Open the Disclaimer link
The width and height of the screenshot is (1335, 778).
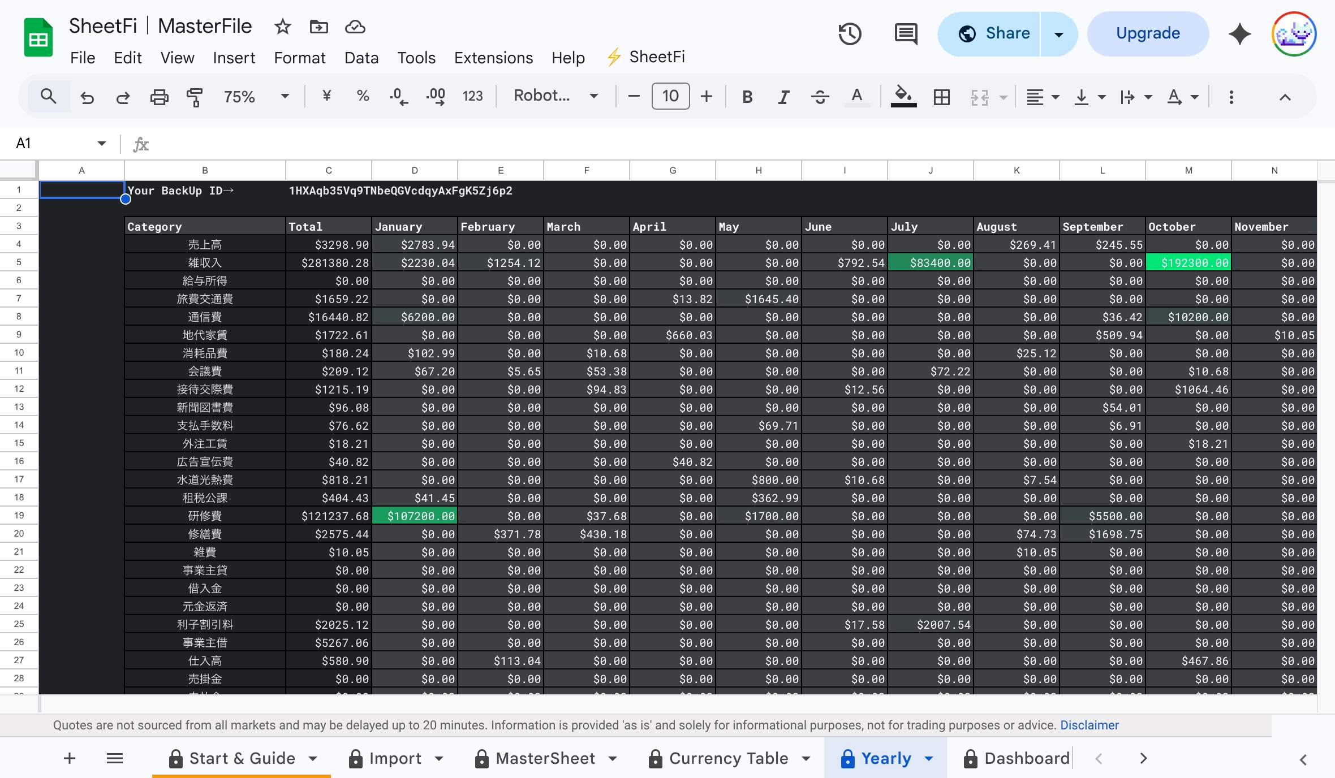pyautogui.click(x=1089, y=725)
